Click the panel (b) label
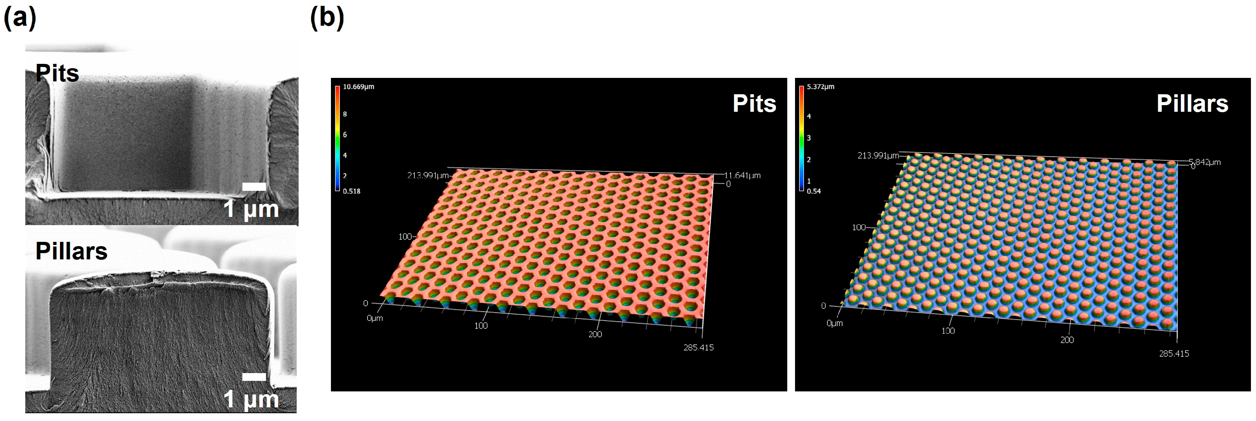Viewport: 1256px width, 421px height. tap(327, 18)
